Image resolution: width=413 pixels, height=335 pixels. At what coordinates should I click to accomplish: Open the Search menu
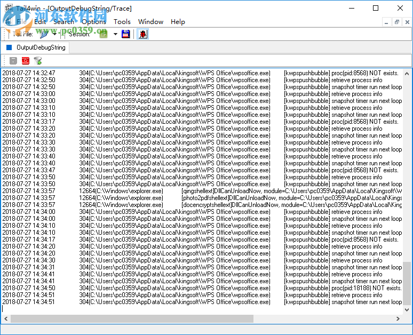63,21
